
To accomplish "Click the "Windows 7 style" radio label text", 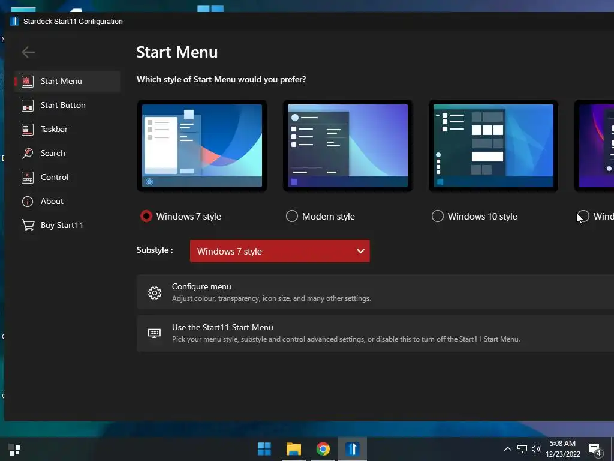I will pos(189,217).
